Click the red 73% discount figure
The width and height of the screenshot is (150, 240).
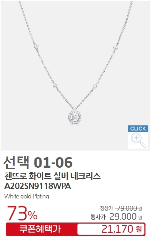click(22, 213)
